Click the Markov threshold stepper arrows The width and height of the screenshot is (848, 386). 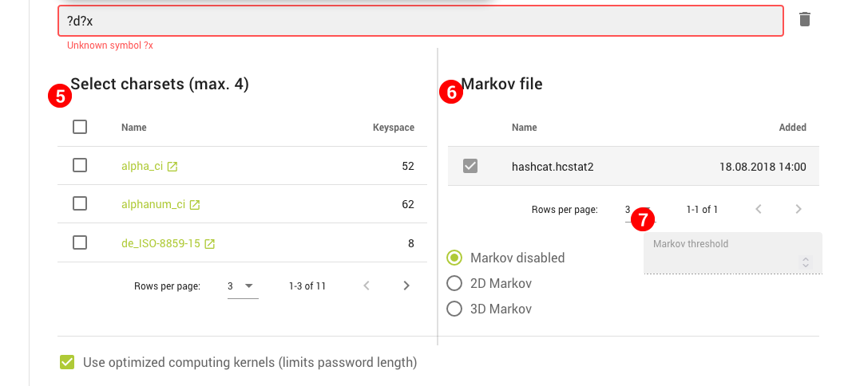(806, 262)
